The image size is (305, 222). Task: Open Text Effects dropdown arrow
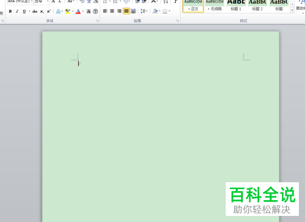(x=62, y=12)
